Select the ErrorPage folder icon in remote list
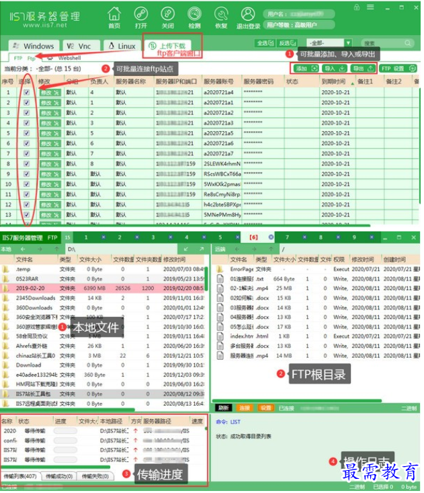 (x=220, y=269)
